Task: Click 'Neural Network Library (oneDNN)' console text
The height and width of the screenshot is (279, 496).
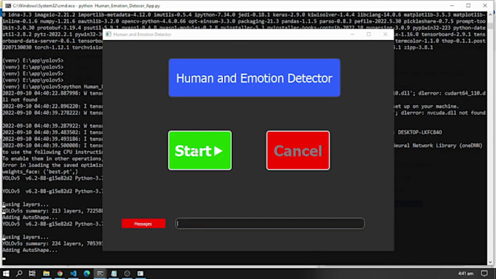Action: [438, 146]
